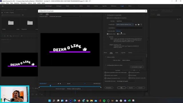Collapse the 'Configurações de exportação' section
Image resolution: width=183 pixels, height=103 pixels.
(106, 15)
